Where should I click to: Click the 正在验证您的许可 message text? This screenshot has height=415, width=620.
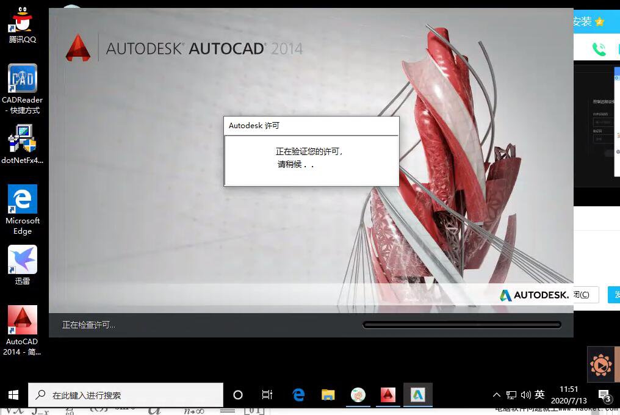pos(309,151)
